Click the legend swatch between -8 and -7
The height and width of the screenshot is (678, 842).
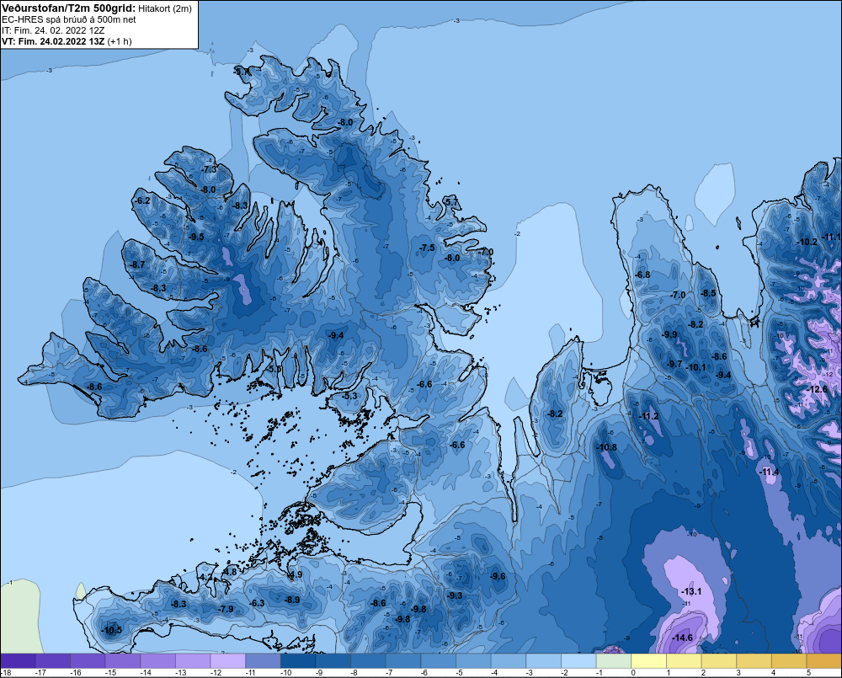click(369, 661)
